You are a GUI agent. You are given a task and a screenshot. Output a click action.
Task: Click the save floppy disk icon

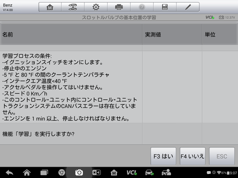[165, 7]
